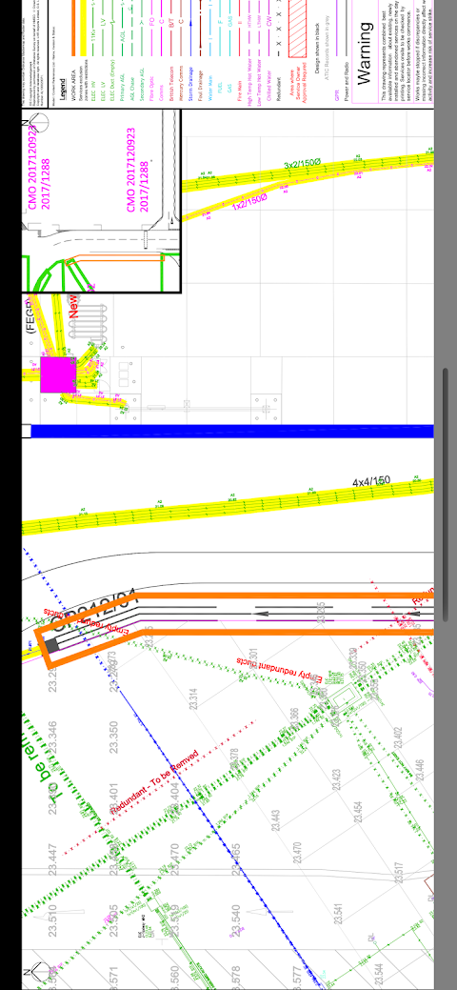This screenshot has width=457, height=990.
Task: Click the red hatched approval-area legend swatch
Action: [298, 30]
